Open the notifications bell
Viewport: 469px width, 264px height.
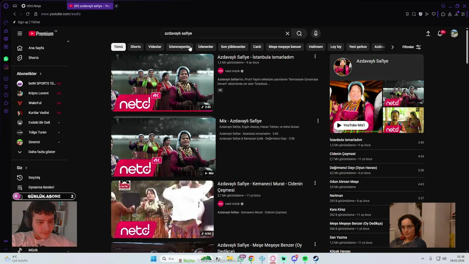440,33
